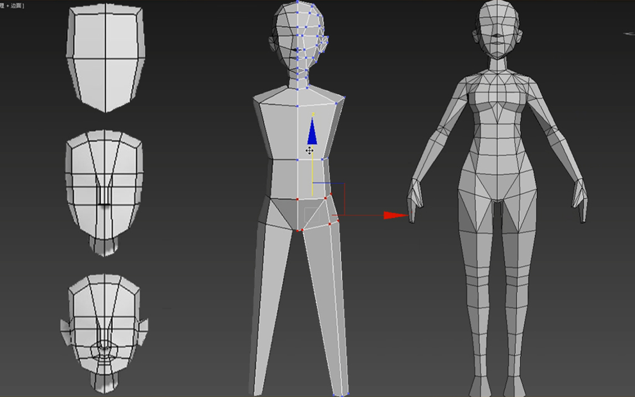
Task: Select the move gizmo center handle
Action: pos(309,151)
